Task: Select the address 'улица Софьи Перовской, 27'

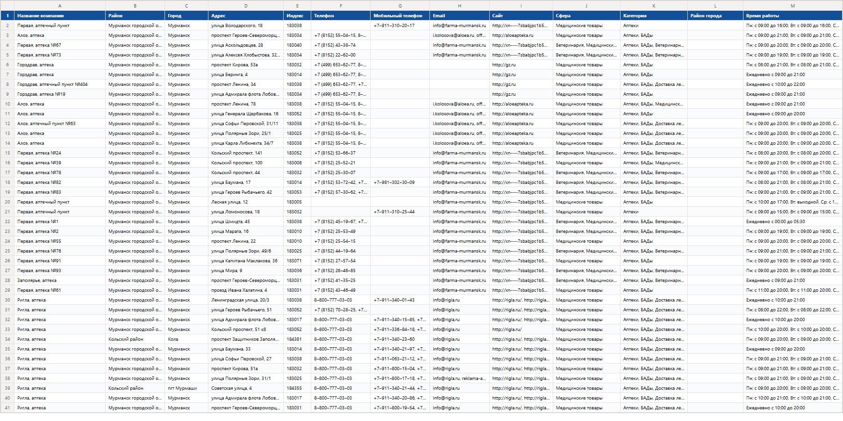Action: (246, 359)
